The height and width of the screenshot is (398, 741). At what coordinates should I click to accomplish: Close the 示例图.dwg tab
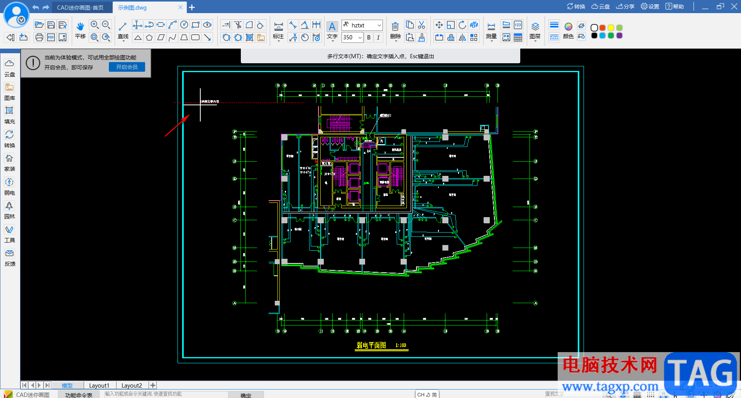click(x=180, y=7)
